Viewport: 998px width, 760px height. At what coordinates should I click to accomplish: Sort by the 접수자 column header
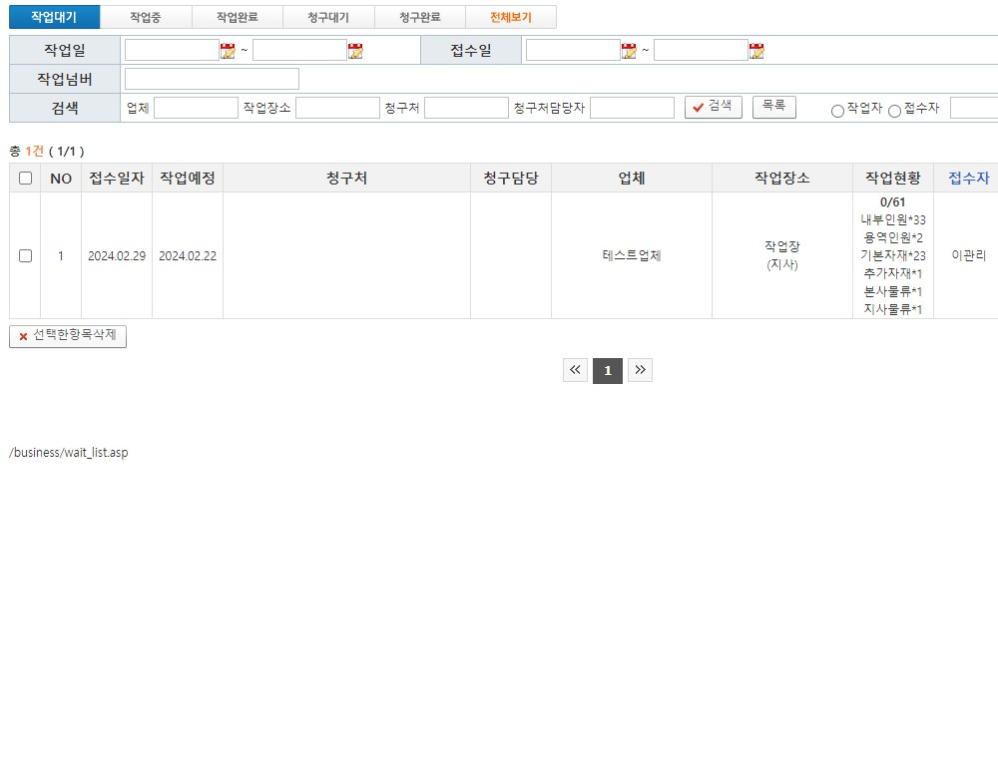pos(968,179)
